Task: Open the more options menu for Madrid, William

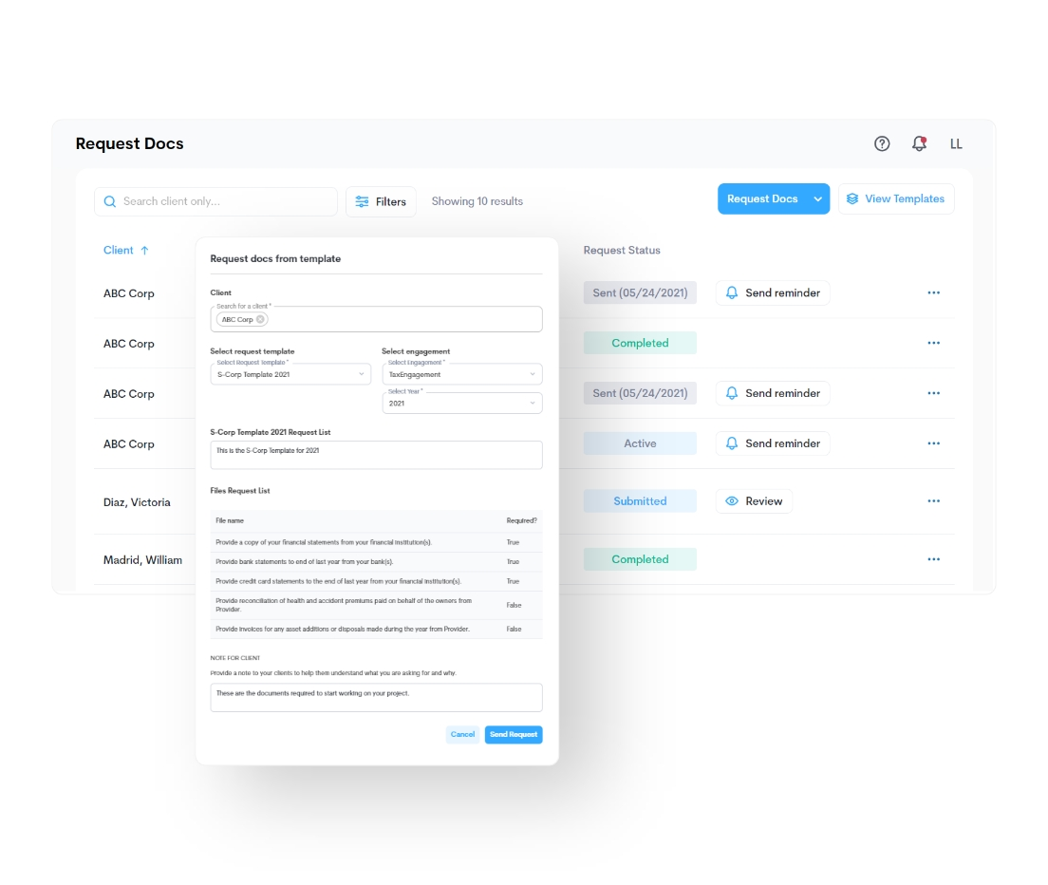Action: pos(933,559)
